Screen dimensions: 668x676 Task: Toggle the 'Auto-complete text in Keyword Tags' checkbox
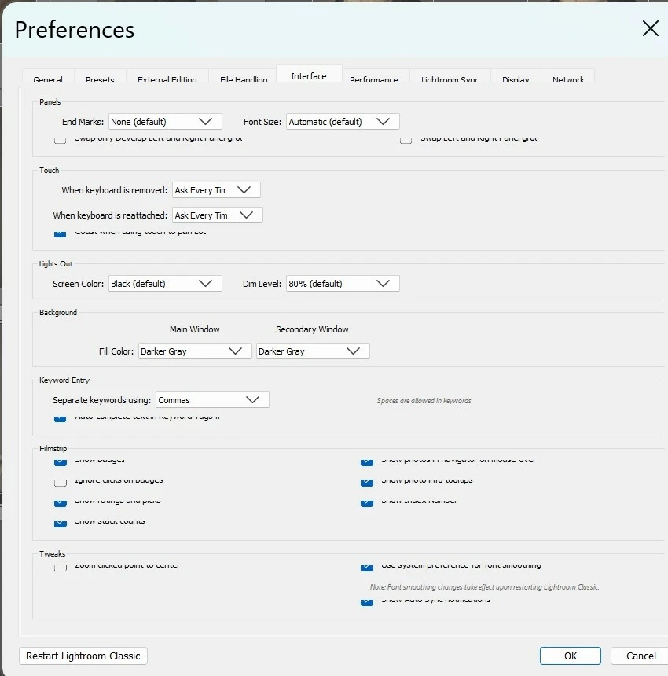pos(60,417)
